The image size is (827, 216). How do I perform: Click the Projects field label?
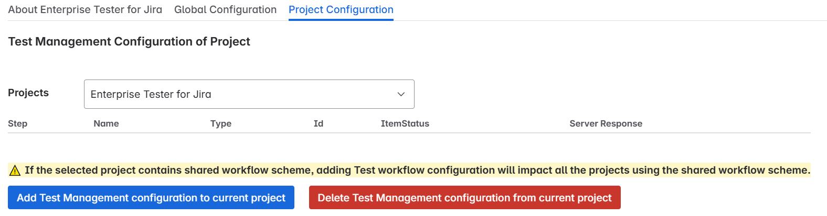point(28,93)
